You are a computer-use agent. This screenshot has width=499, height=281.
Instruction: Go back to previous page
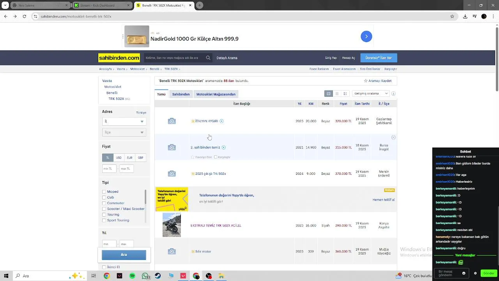pyautogui.click(x=5, y=16)
